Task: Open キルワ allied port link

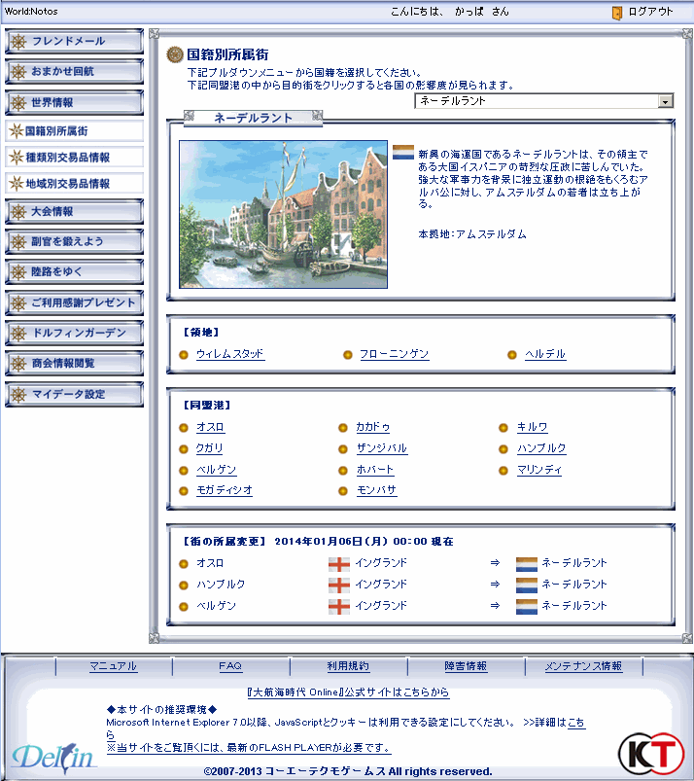Action: pos(533,427)
